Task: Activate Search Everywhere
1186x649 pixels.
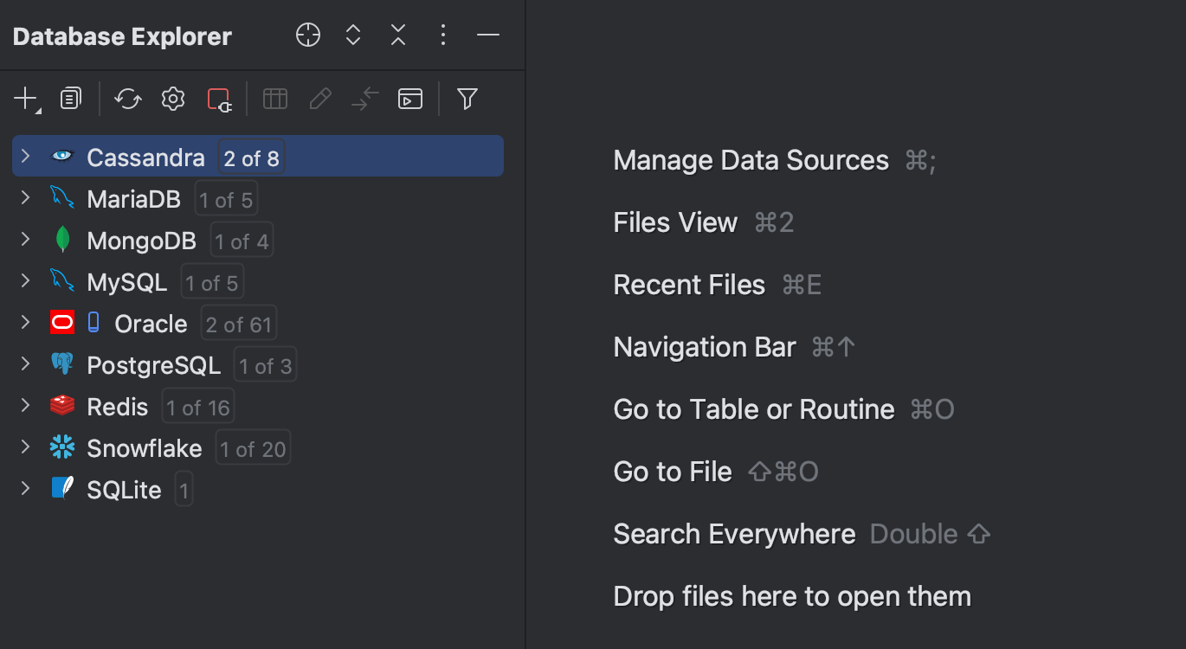Action: 733,534
